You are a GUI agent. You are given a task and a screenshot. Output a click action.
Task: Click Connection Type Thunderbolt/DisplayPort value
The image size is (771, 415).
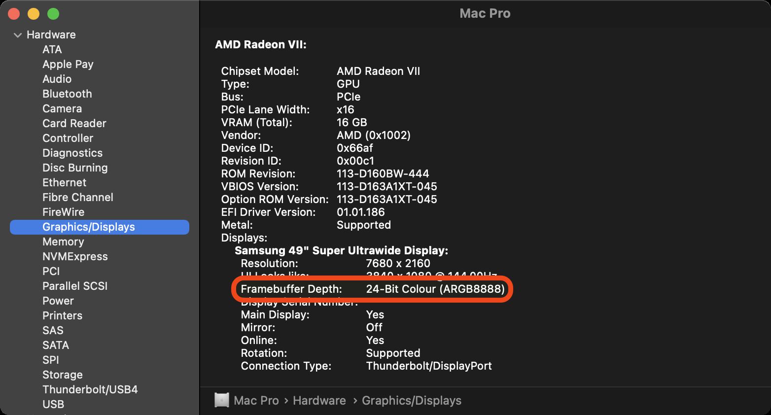(x=429, y=366)
